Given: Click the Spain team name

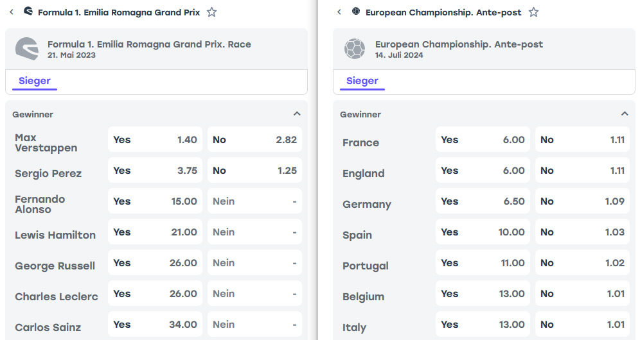Looking at the screenshot, I should (357, 235).
